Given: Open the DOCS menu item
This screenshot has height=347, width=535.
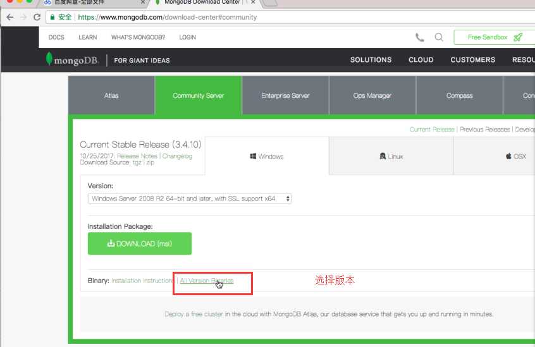Looking at the screenshot, I should [x=56, y=37].
